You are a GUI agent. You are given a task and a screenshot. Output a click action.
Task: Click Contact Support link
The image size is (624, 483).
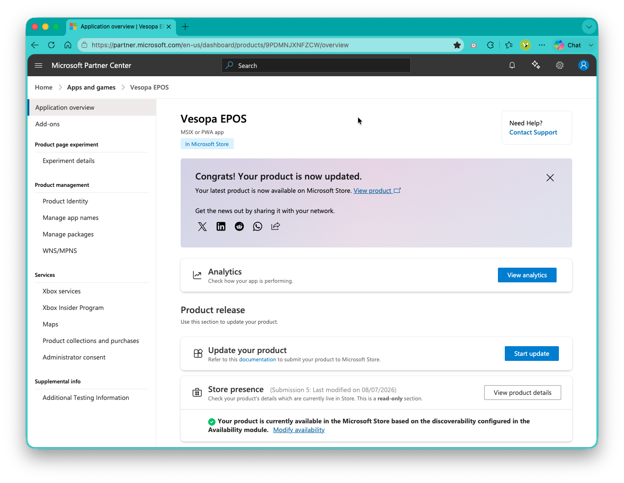click(x=533, y=132)
